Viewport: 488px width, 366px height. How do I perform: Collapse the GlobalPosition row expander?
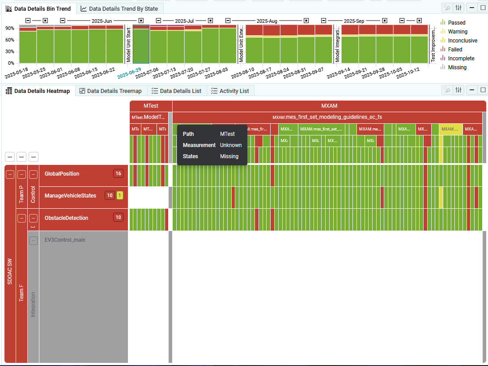[34, 174]
